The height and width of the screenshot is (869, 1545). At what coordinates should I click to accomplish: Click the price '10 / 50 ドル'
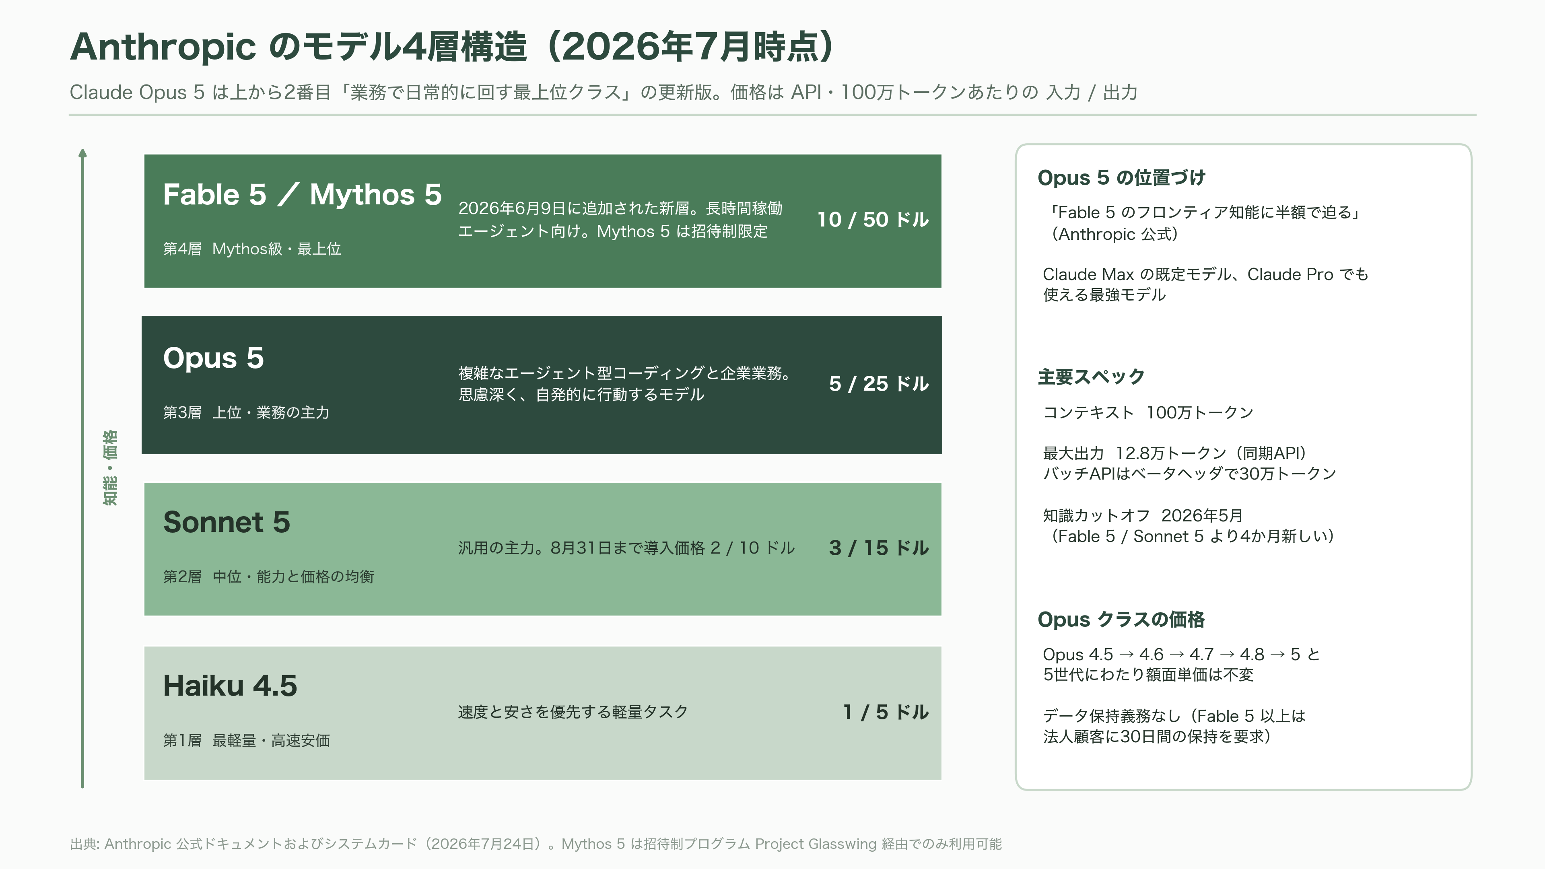[x=873, y=220]
